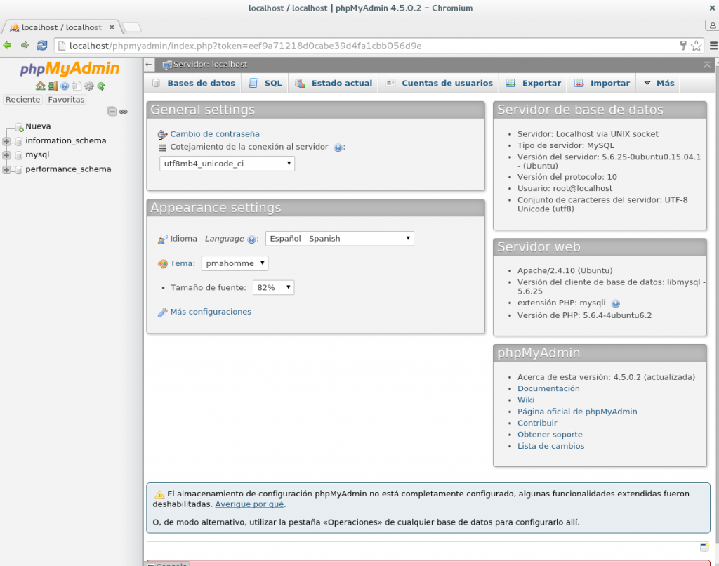
Task: Collapse all database trees with minus button
Action: 112,111
